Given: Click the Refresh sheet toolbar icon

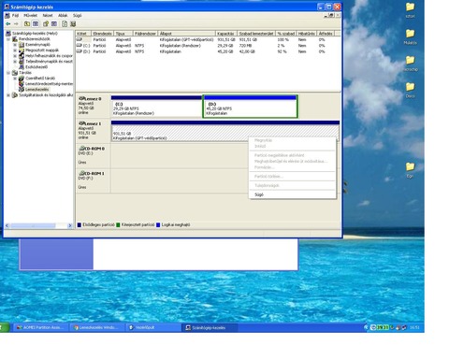Looking at the screenshot, I should (x=65, y=23).
